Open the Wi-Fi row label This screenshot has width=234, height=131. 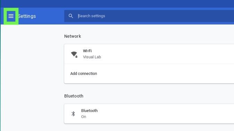tap(87, 51)
